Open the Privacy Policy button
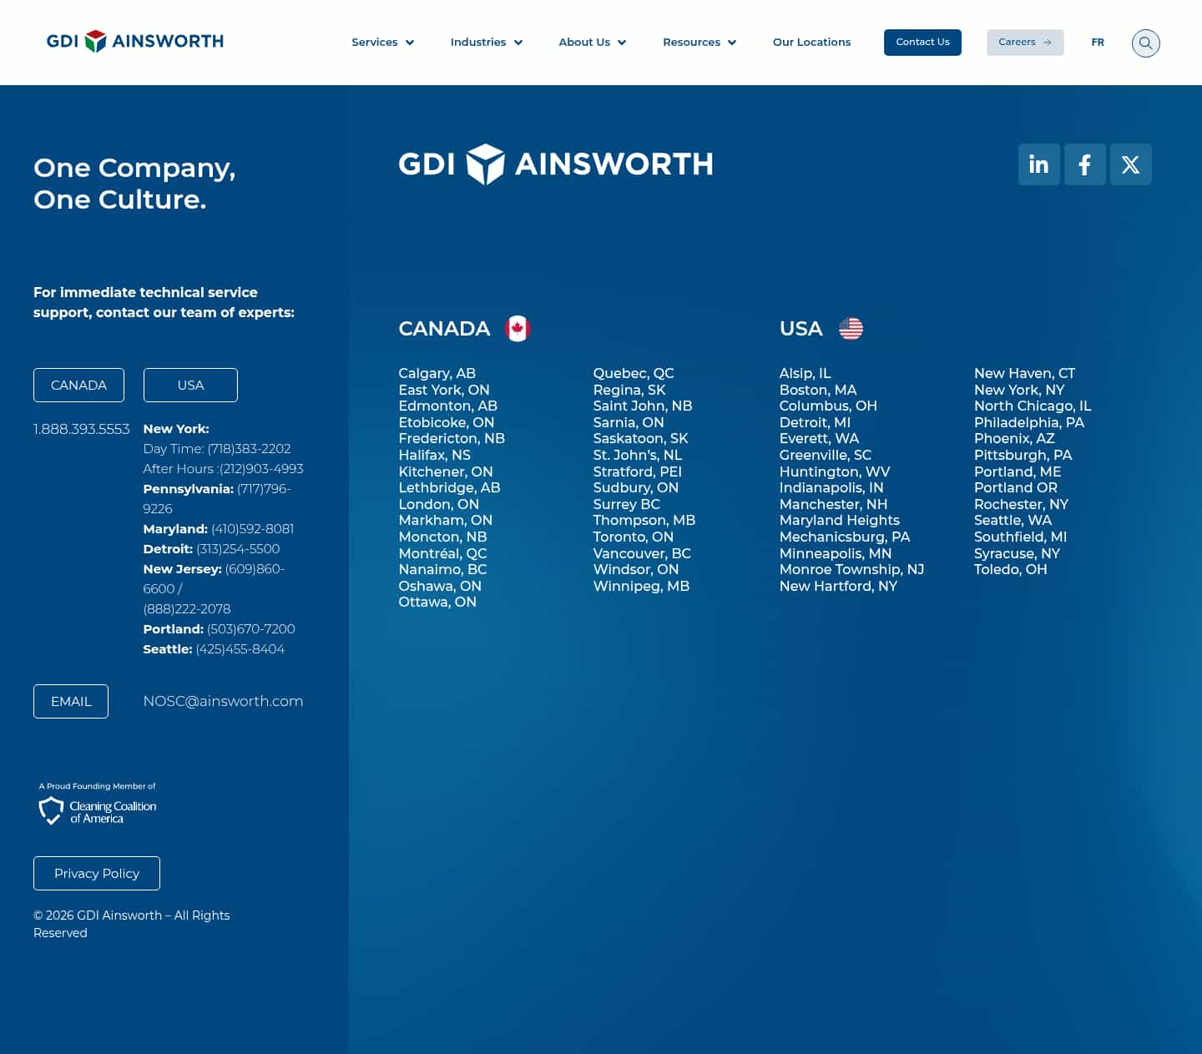 pyautogui.click(x=97, y=873)
